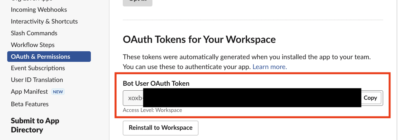Open Interactivity & Shortcuts page
The width and height of the screenshot is (398, 140).
[44, 22]
